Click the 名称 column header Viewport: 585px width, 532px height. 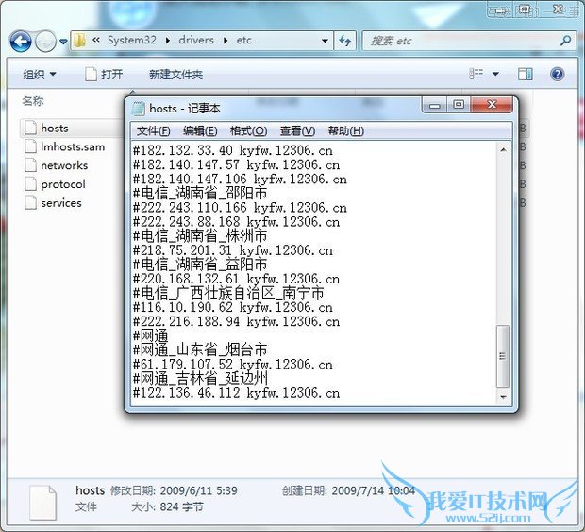[x=33, y=101]
